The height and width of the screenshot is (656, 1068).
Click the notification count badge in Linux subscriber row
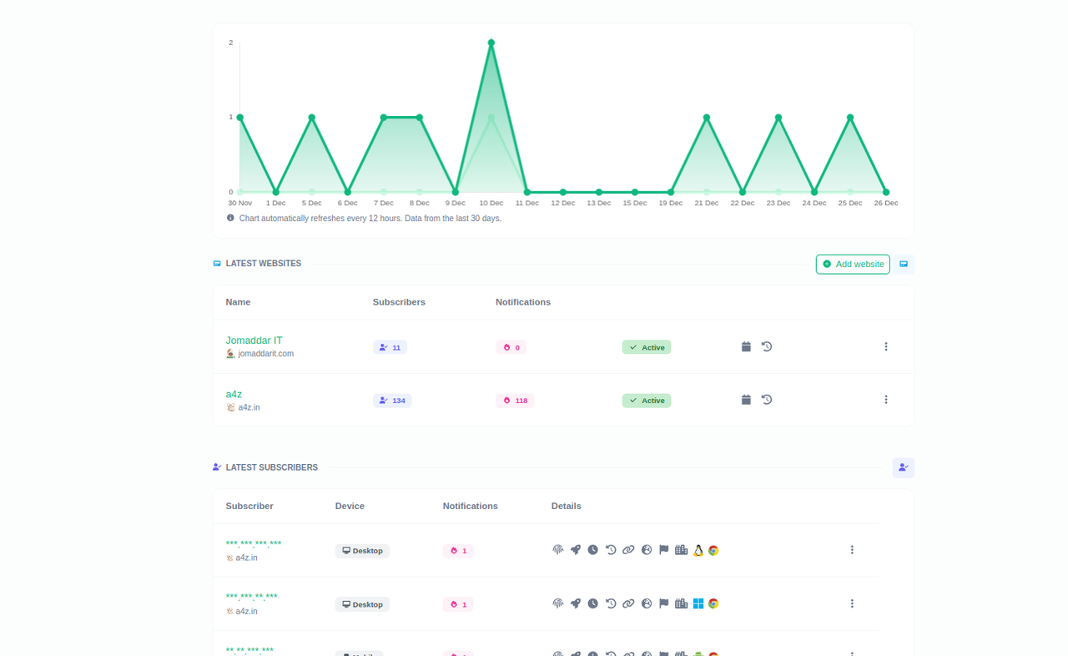(x=458, y=551)
